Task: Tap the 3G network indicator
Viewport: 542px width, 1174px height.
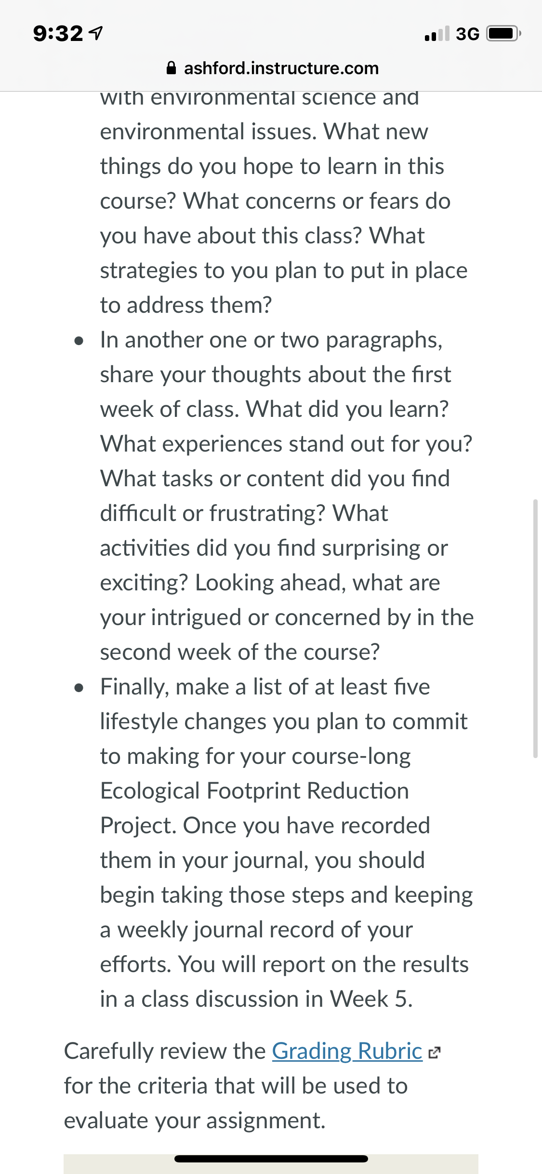Action: click(x=467, y=34)
